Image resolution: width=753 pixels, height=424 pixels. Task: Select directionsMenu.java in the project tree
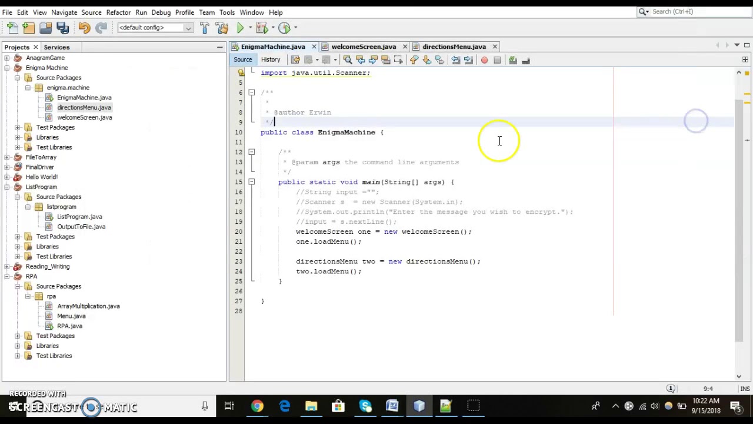pyautogui.click(x=84, y=107)
